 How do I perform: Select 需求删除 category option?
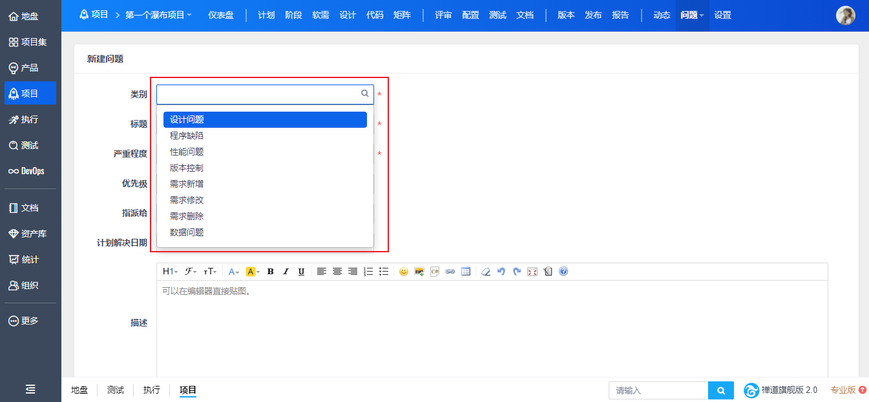[x=265, y=216]
